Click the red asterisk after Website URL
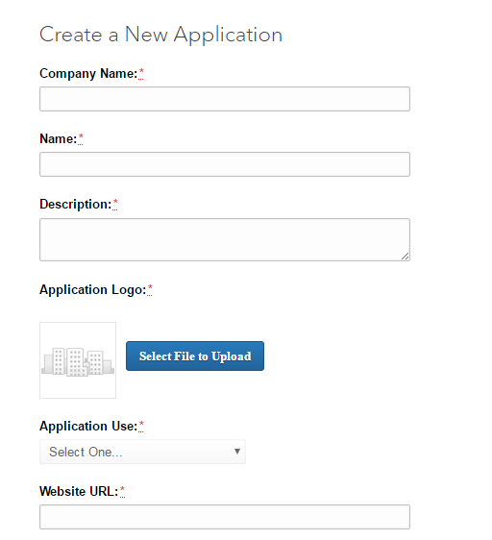This screenshot has width=492, height=540. (122, 491)
